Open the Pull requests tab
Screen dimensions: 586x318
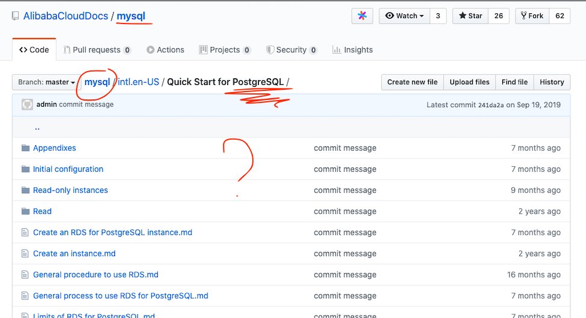point(97,50)
